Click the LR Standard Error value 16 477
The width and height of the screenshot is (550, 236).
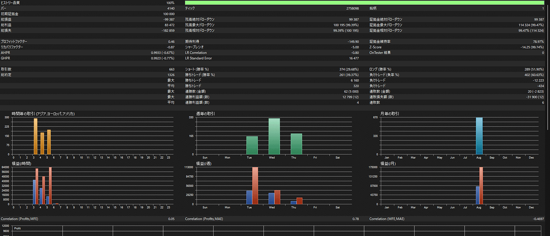point(354,59)
